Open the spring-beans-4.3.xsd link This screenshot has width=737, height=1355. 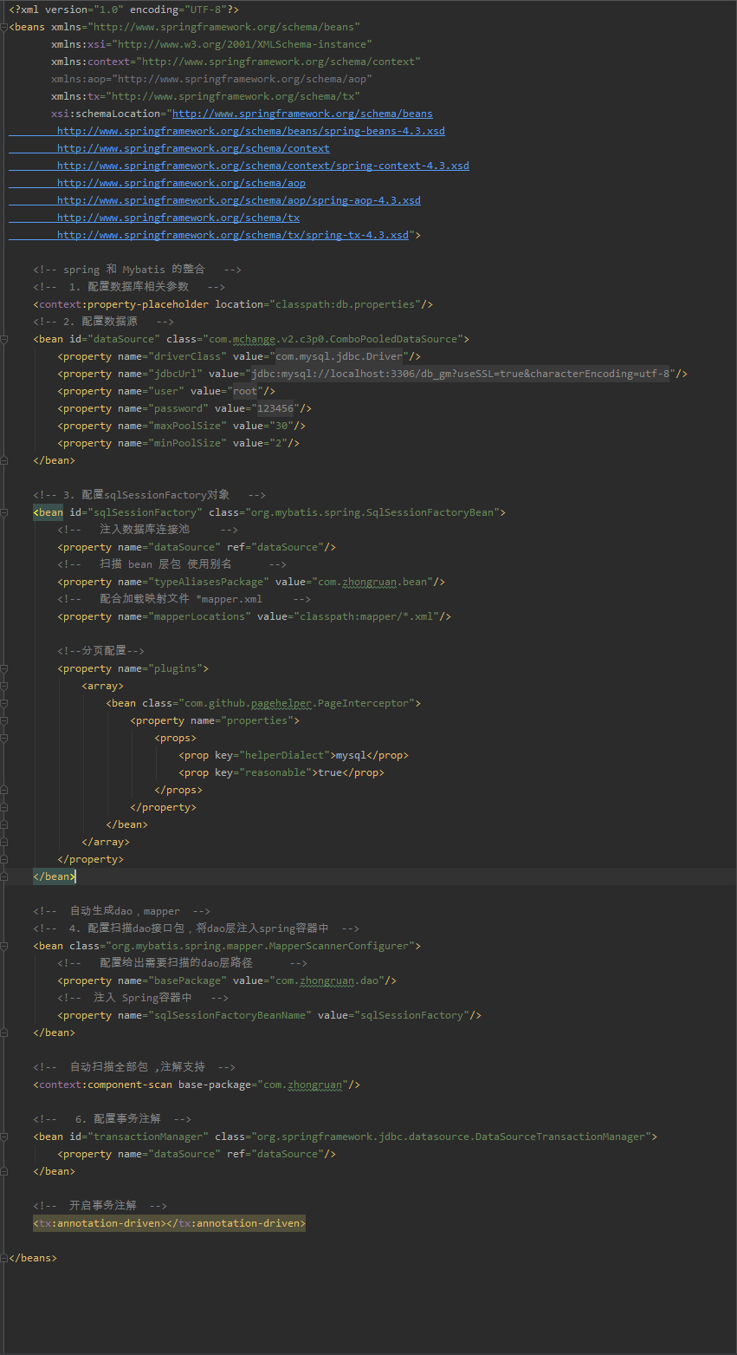tap(251, 131)
